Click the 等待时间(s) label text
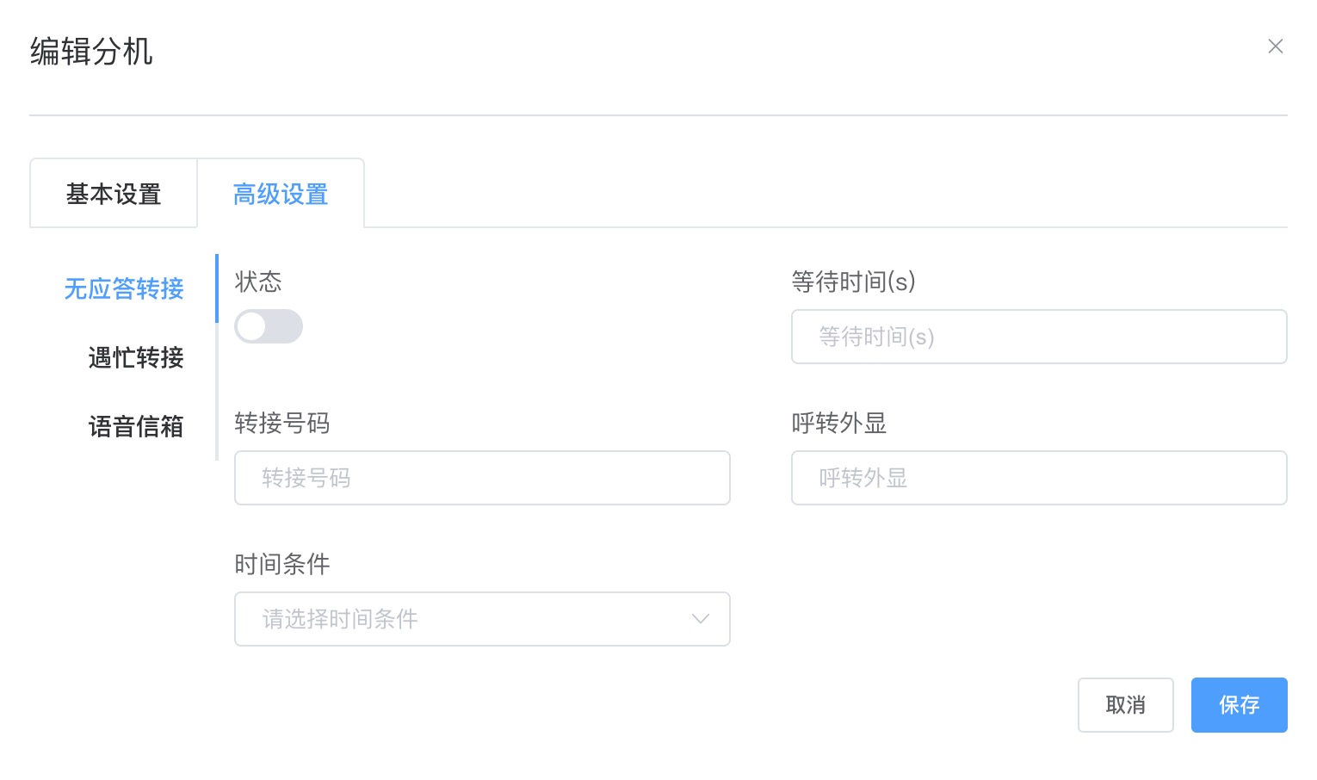 pos(853,282)
